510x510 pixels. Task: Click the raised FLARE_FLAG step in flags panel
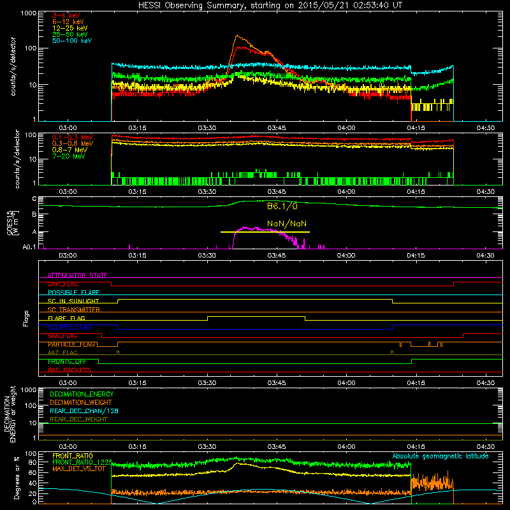point(256,316)
